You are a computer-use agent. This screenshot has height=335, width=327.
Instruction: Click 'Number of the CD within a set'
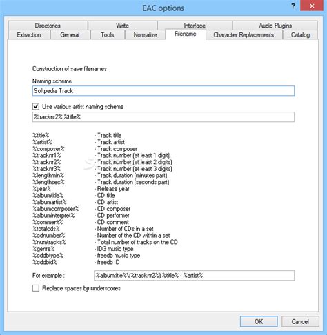pyautogui.click(x=132, y=235)
